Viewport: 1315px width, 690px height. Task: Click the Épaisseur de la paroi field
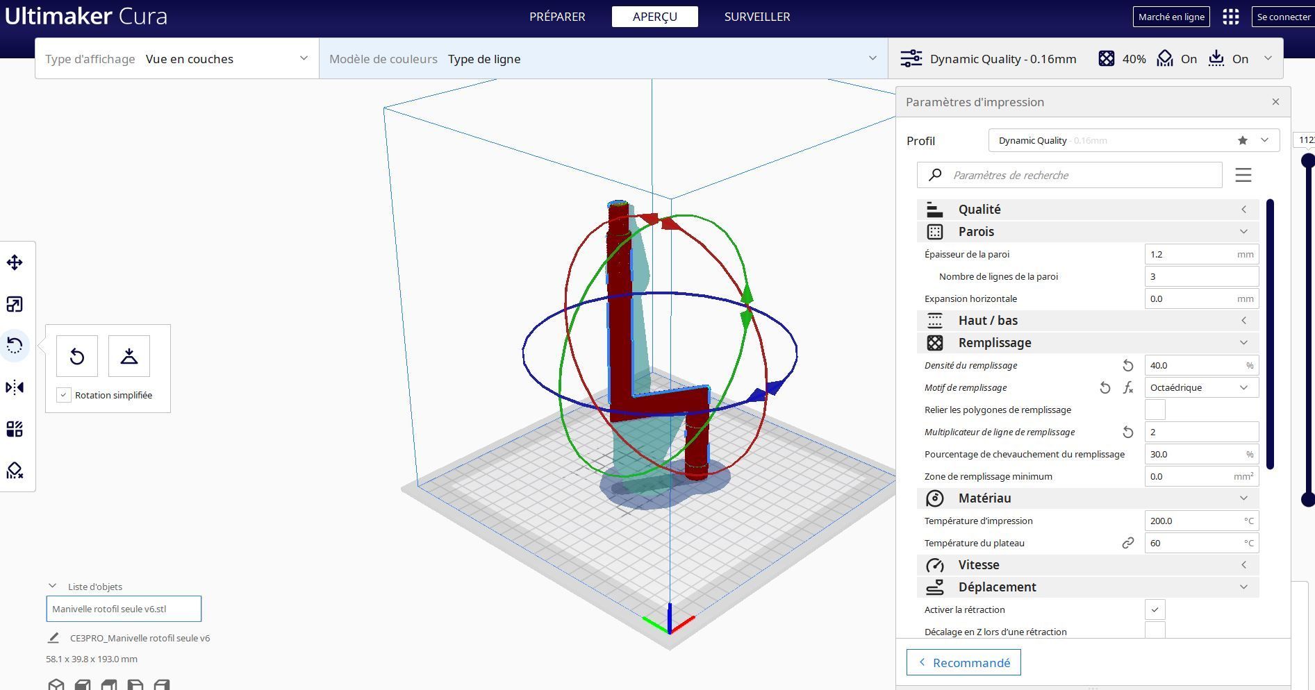pyautogui.click(x=1202, y=254)
